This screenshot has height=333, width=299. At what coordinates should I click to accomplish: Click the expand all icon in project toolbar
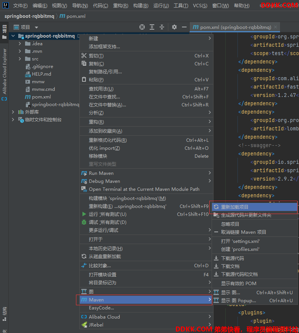point(152,27)
